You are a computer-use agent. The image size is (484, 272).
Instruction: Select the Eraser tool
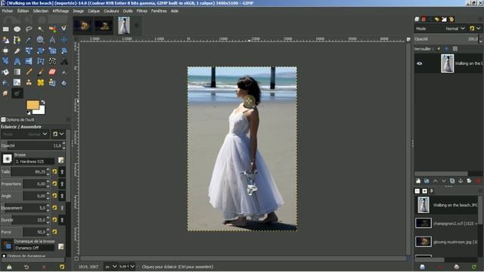(x=52, y=73)
